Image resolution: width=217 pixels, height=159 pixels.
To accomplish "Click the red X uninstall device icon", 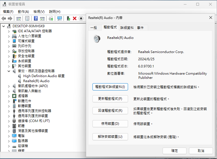I will 74,18.
